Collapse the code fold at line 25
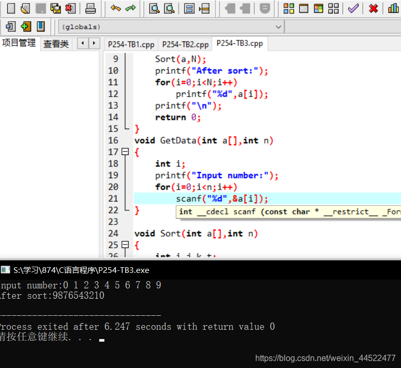Screen dimensions: 401x368 (x=125, y=245)
